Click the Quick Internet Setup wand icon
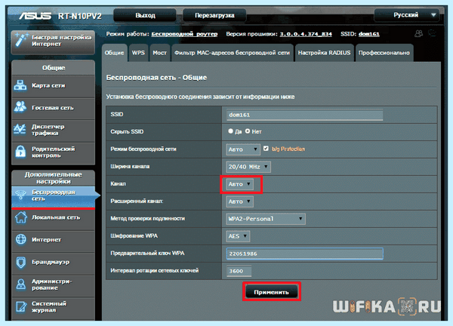Image resolution: width=453 pixels, height=326 pixels. click(x=21, y=40)
